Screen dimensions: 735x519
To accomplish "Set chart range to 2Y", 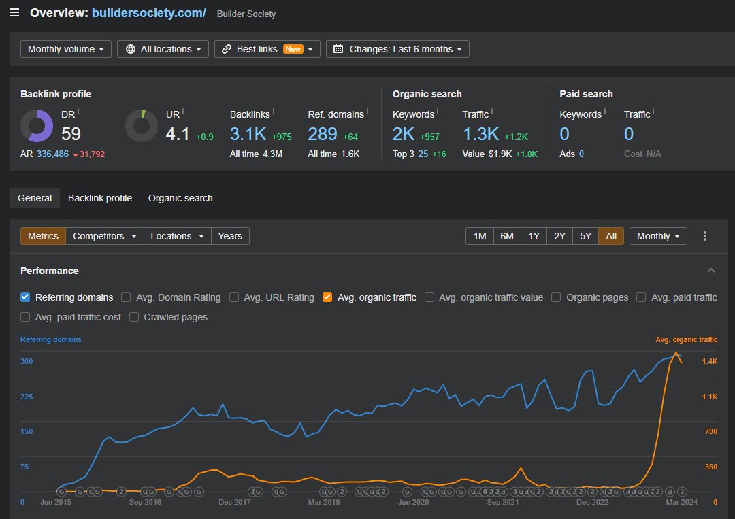I will (559, 236).
